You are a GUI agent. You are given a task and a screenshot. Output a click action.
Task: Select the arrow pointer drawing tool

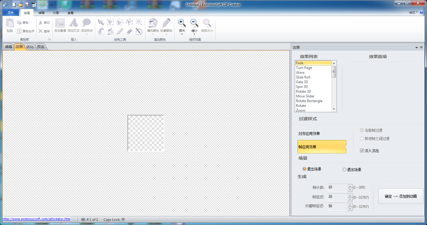pos(101,22)
